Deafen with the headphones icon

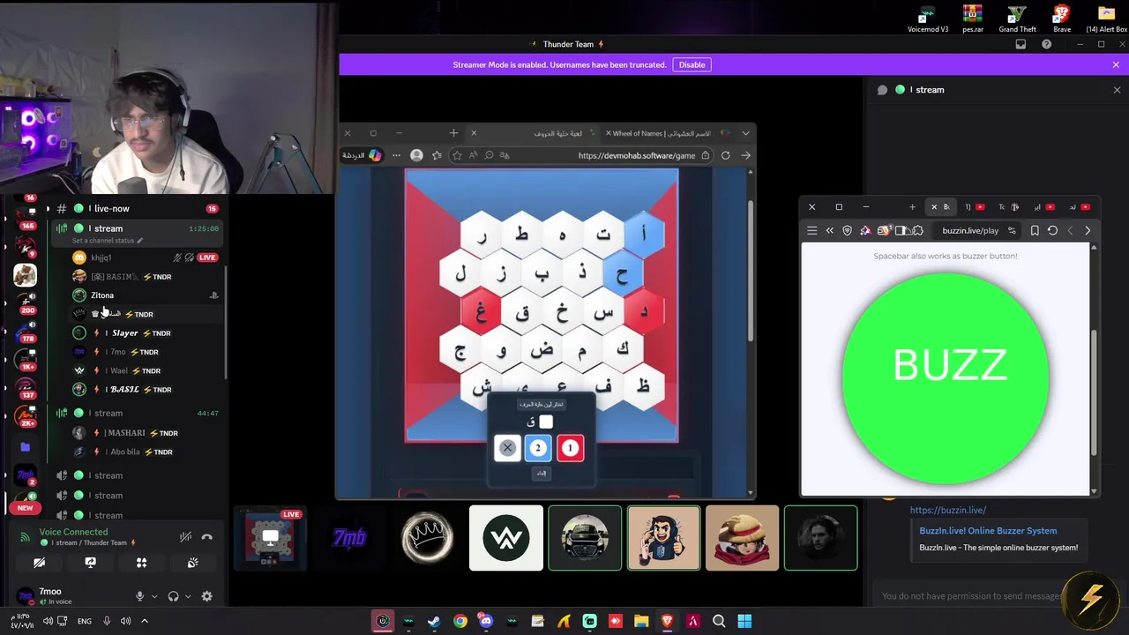tap(173, 596)
